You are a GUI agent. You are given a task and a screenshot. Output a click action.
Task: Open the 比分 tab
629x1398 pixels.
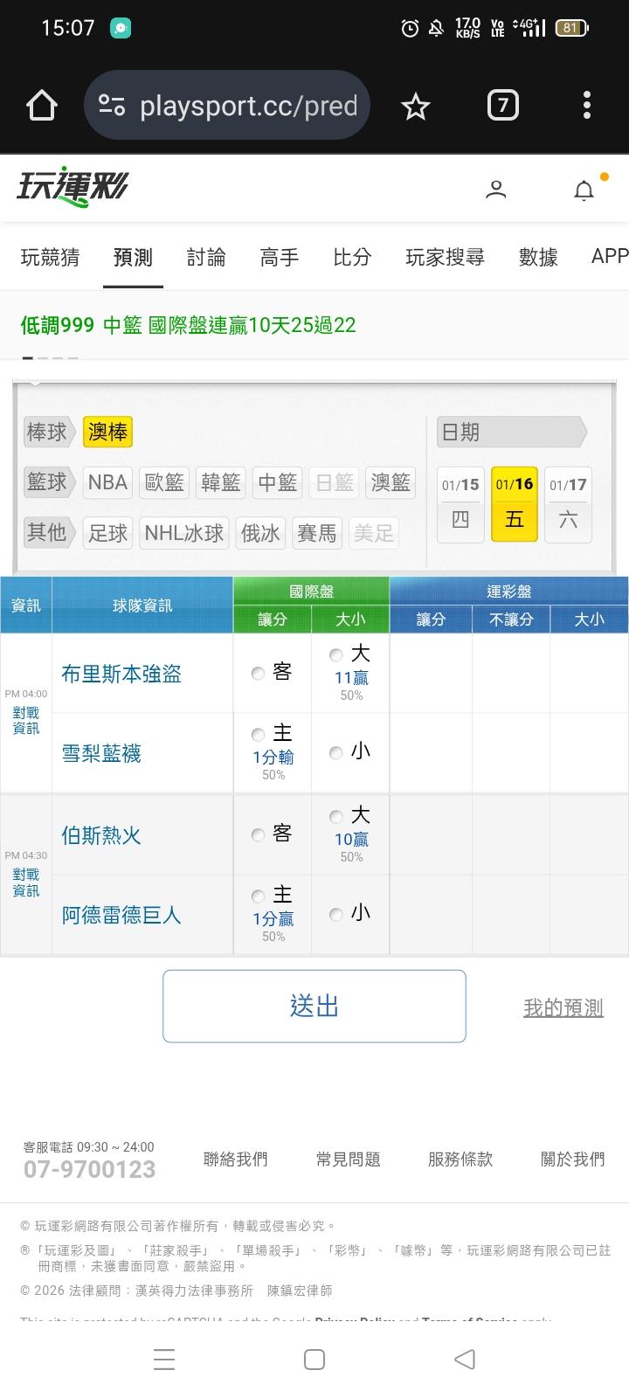(x=352, y=257)
